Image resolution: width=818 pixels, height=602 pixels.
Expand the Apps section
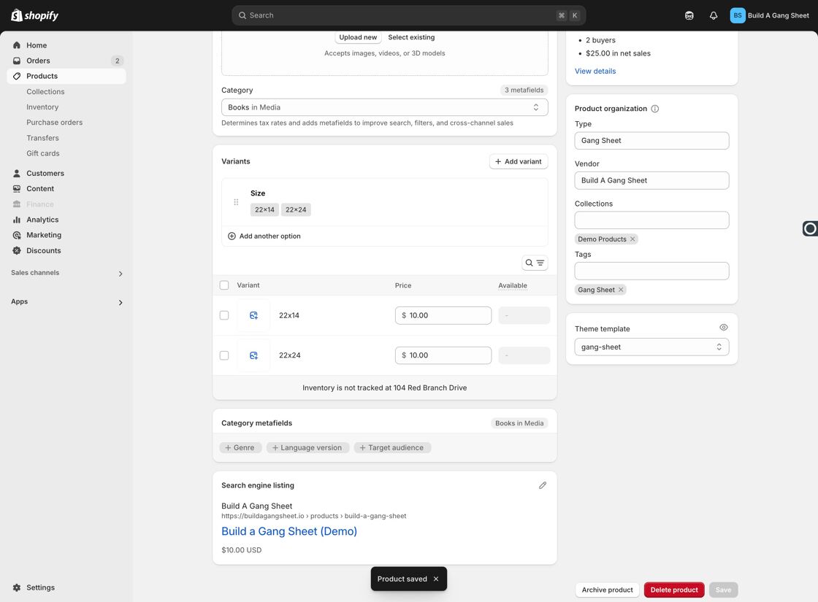[x=66, y=302]
